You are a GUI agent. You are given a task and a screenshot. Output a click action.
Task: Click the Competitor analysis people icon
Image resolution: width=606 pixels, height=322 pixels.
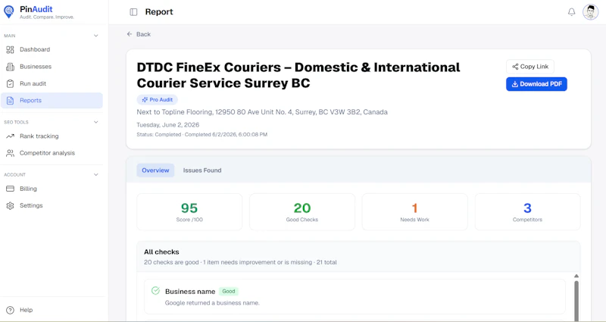[10, 153]
